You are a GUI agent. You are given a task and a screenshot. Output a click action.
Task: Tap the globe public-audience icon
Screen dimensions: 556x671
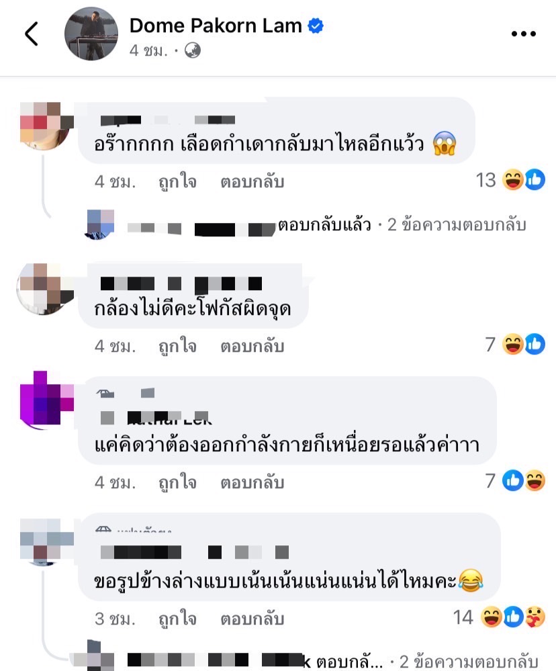[x=193, y=50]
